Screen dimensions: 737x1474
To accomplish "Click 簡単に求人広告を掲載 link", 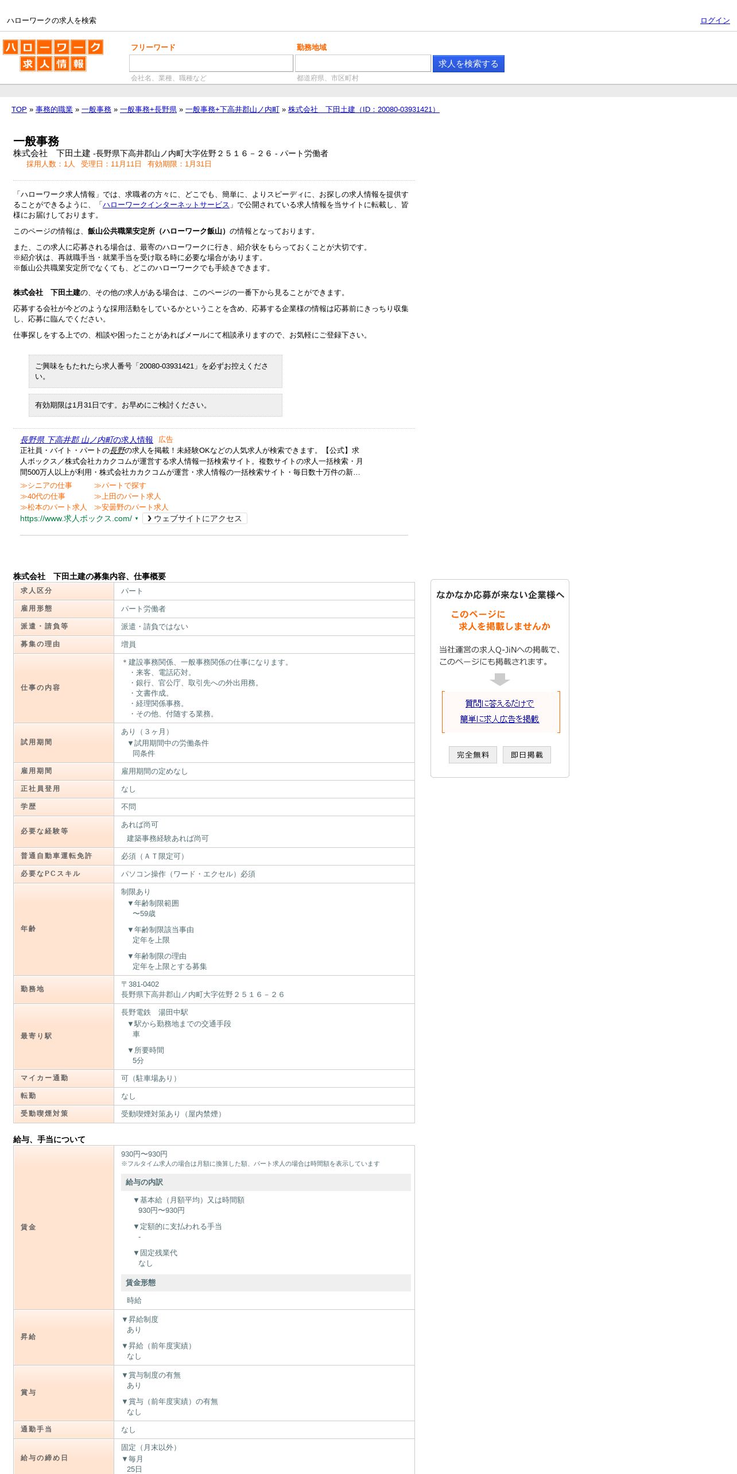I will pos(499,719).
